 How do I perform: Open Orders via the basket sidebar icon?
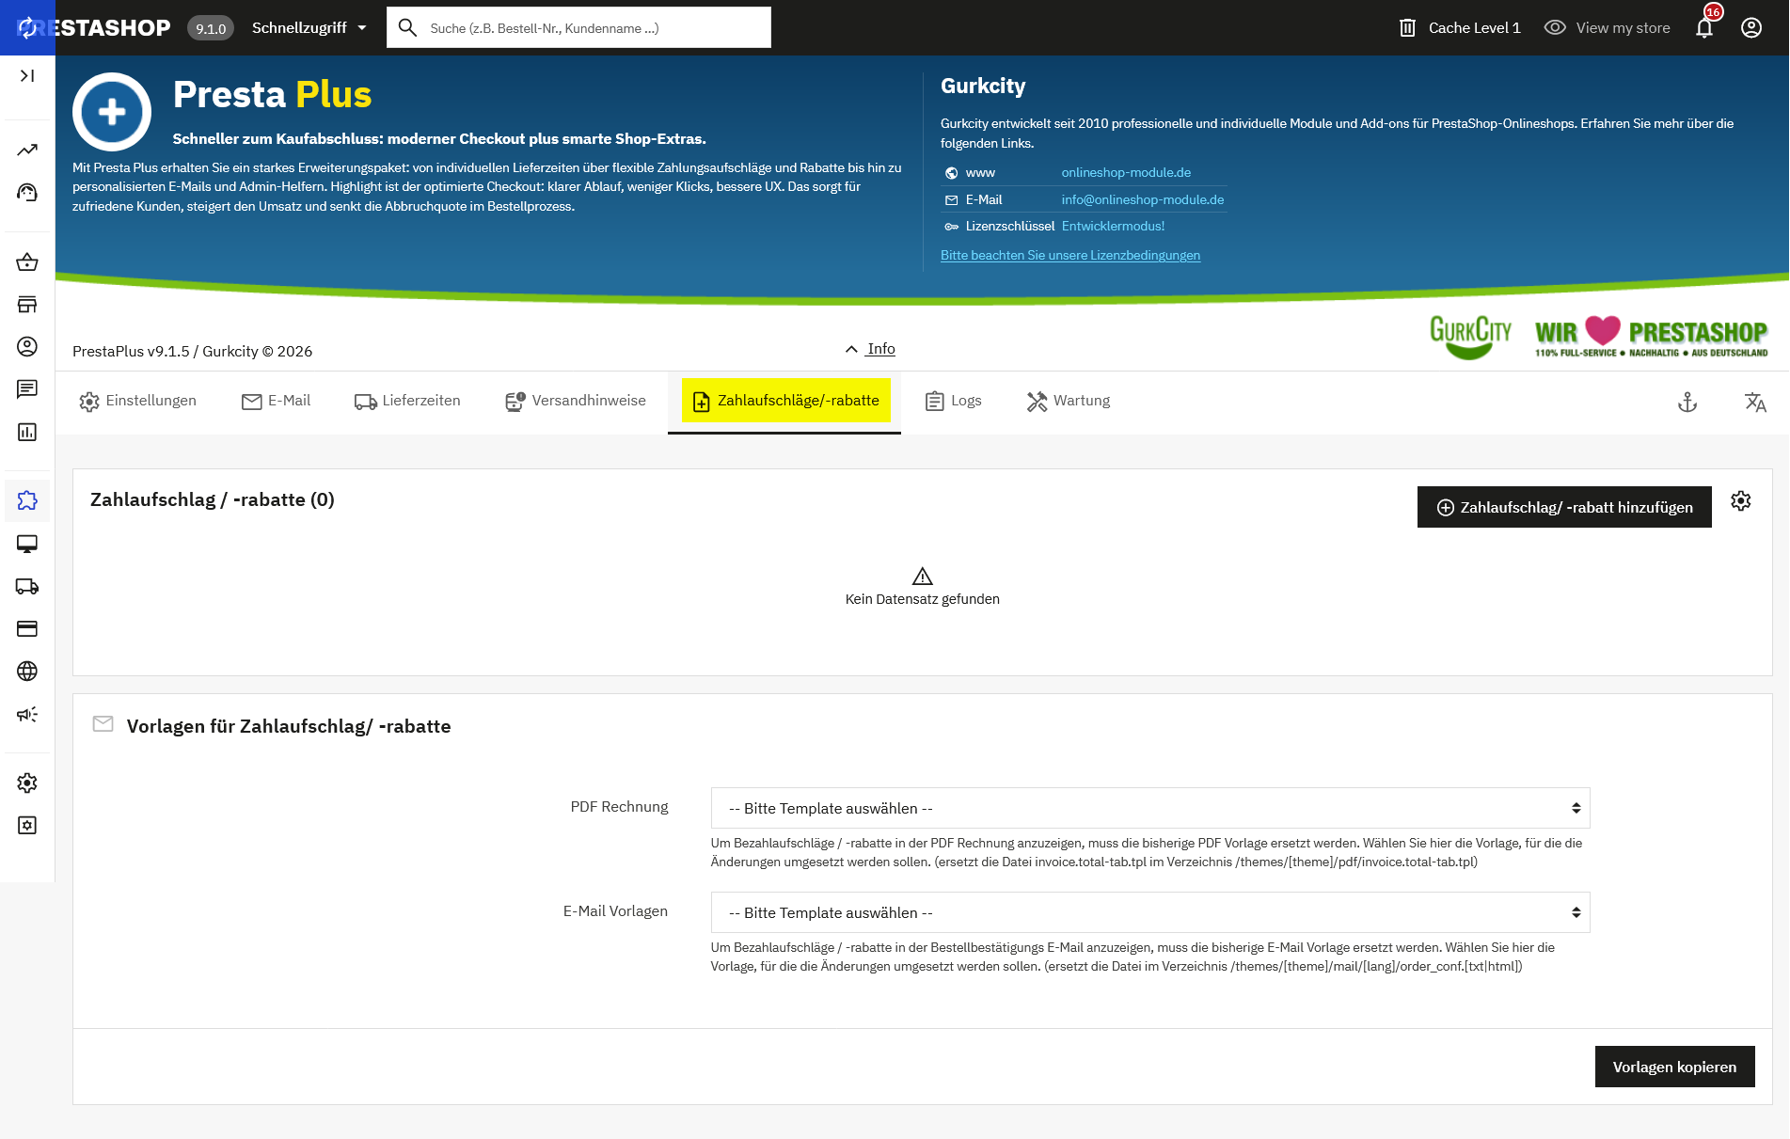pyautogui.click(x=27, y=262)
